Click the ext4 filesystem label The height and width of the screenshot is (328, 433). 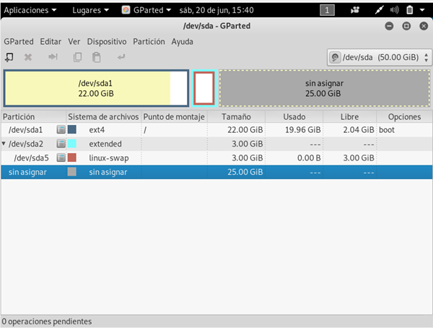pyautogui.click(x=97, y=130)
